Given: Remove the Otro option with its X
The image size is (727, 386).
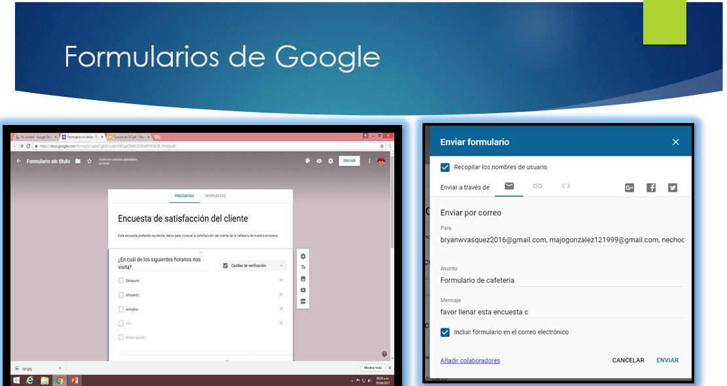Looking at the screenshot, I should (281, 323).
